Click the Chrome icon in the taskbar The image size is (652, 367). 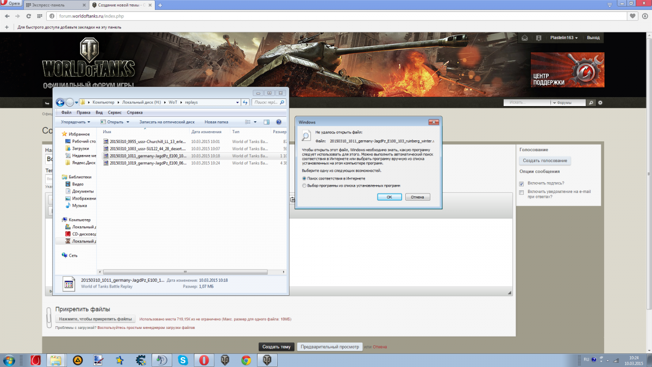(x=246, y=360)
